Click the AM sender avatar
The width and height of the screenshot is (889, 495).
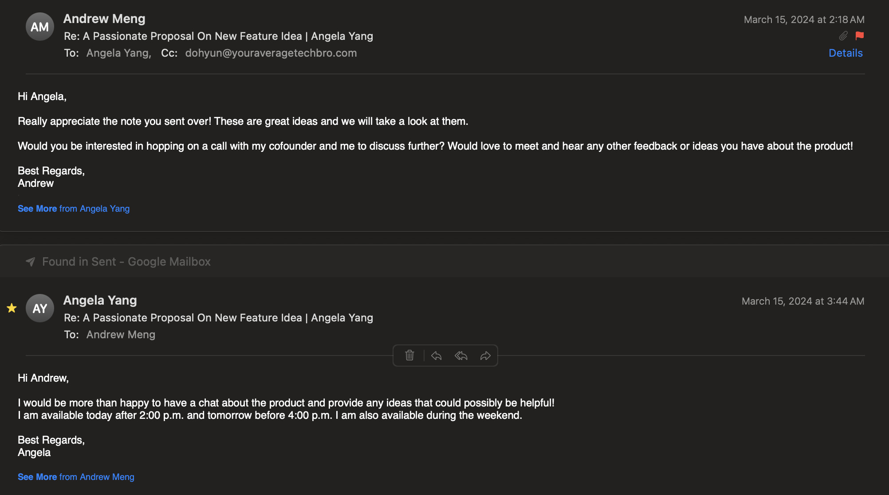point(40,27)
